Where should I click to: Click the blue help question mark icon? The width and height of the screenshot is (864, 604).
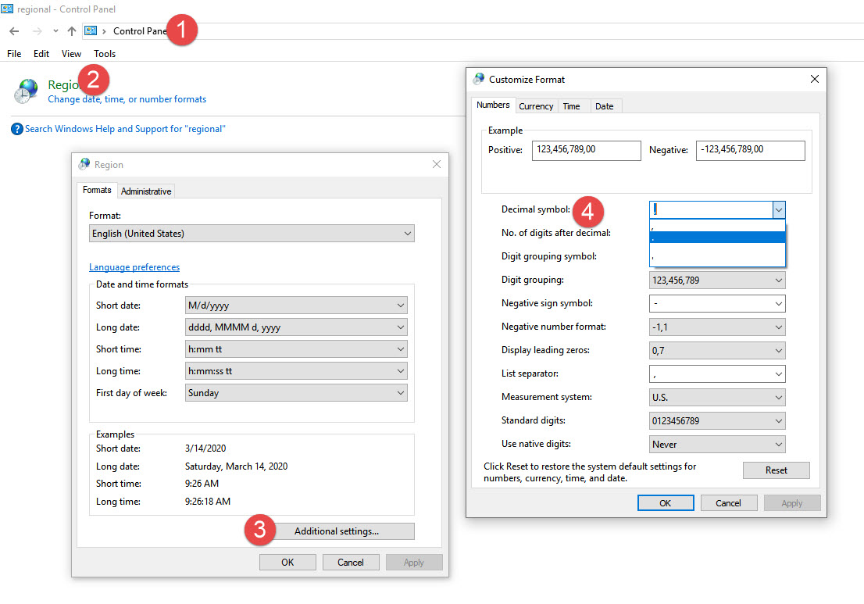(17, 130)
